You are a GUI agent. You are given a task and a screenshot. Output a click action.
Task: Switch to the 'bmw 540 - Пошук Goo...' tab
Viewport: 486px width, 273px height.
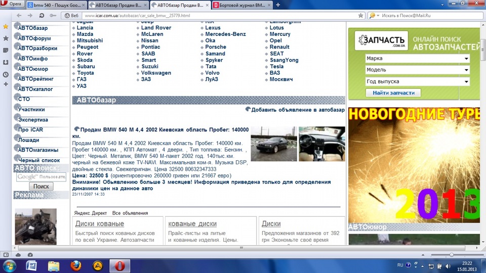pyautogui.click(x=56, y=5)
